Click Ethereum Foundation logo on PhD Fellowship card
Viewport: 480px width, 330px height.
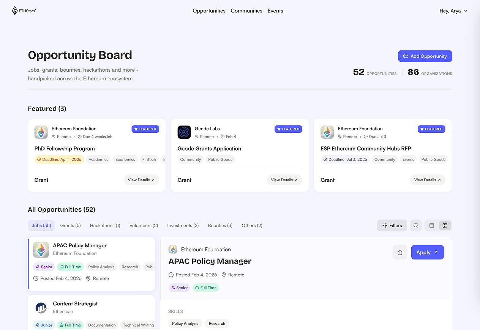coord(41,132)
